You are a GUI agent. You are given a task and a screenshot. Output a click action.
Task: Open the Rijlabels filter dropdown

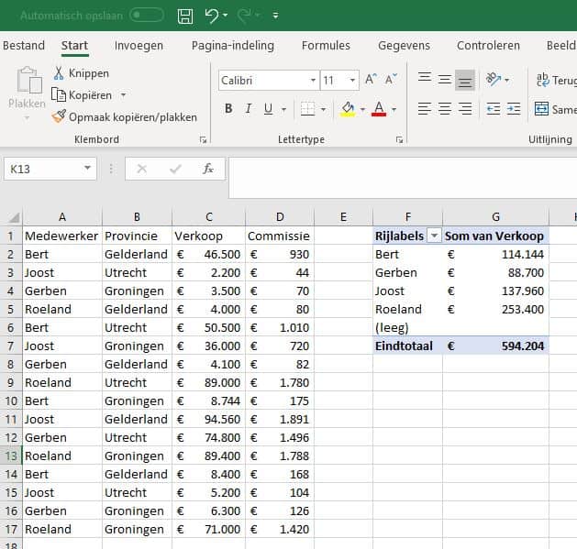tap(434, 236)
